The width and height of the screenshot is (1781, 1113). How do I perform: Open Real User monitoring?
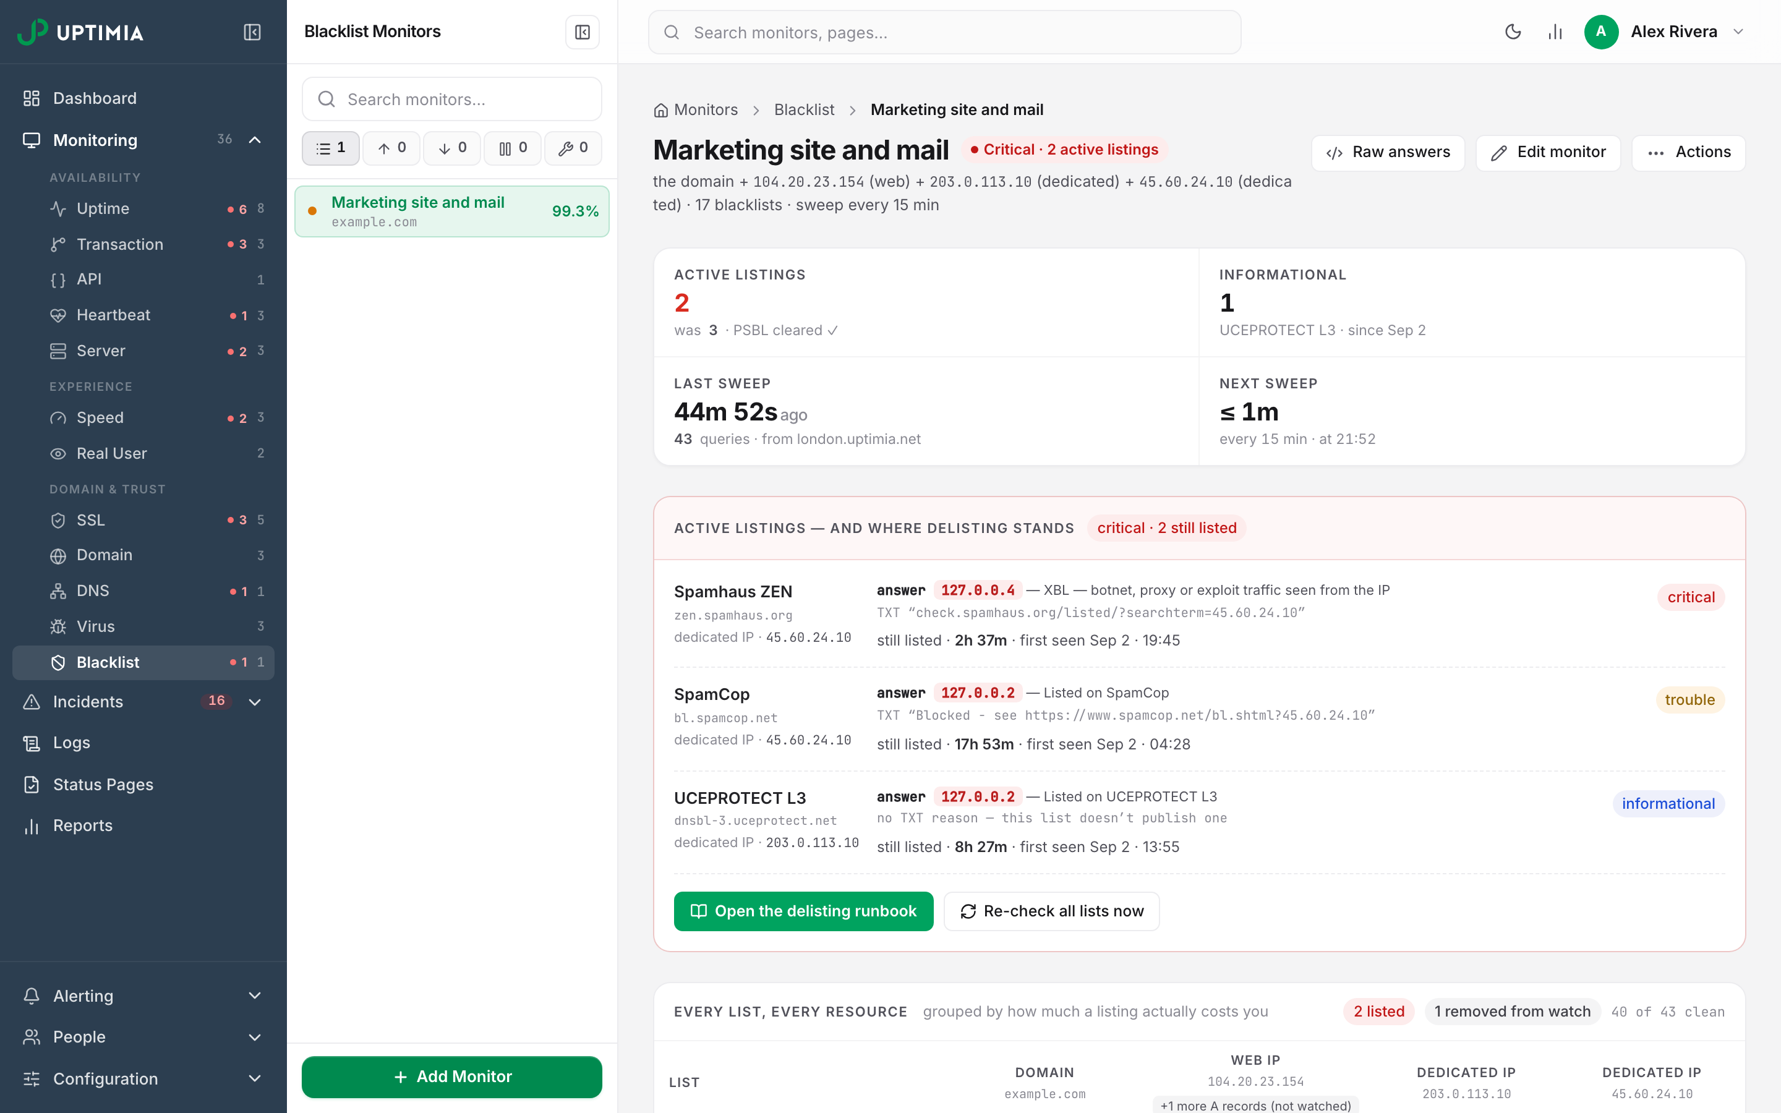143,453
